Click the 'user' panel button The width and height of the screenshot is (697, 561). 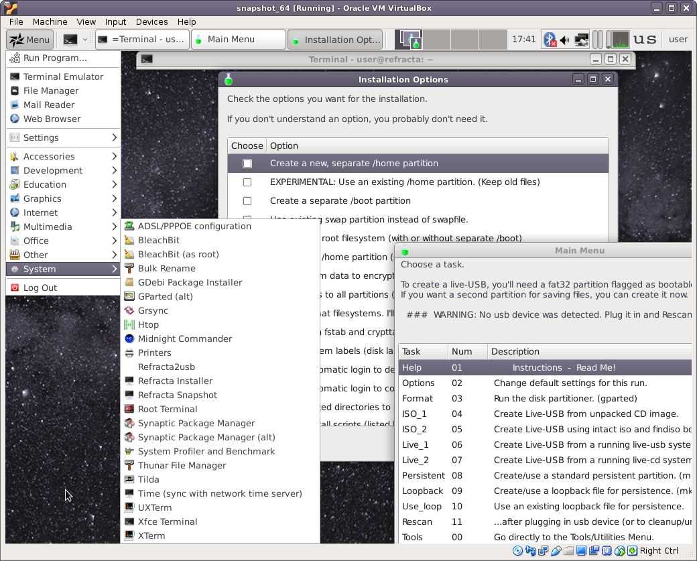click(678, 40)
